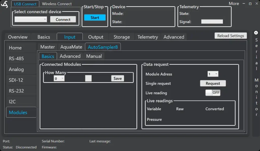Go to the Manual sub-tab

94,56
